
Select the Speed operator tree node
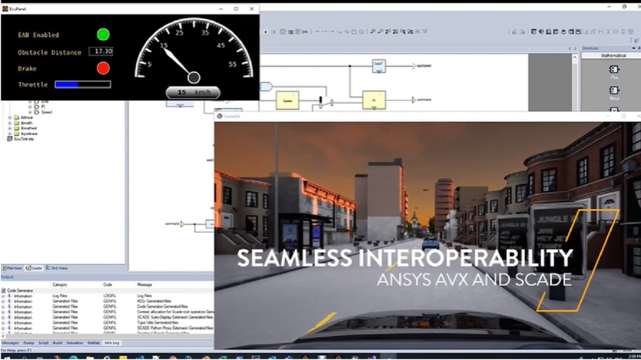(x=46, y=112)
